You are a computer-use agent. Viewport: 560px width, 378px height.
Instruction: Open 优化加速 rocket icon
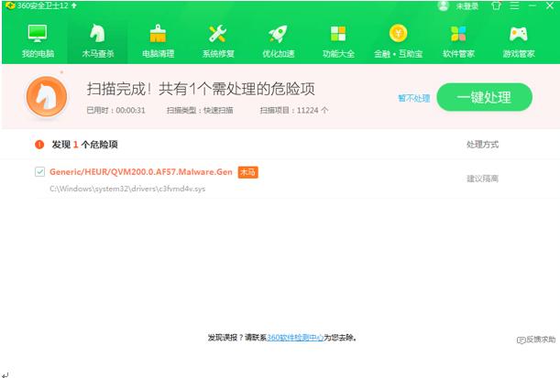pos(278,34)
